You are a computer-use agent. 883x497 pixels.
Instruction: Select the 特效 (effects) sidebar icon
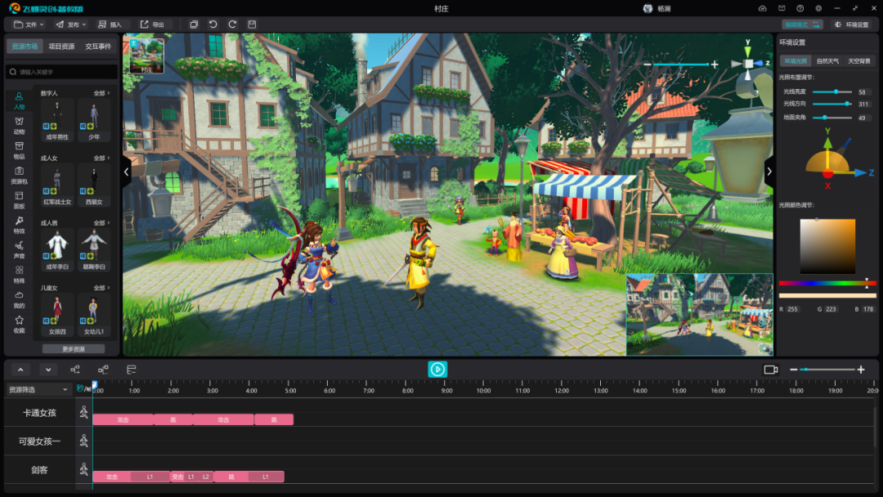point(19,225)
